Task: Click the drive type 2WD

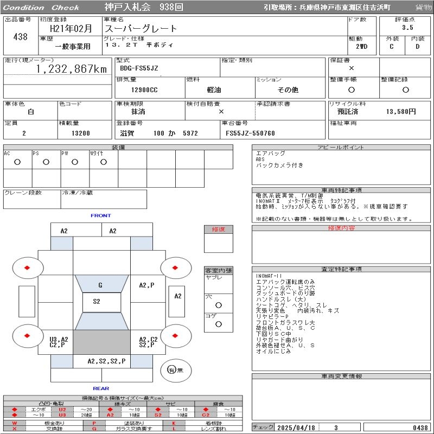Action: pos(361,47)
